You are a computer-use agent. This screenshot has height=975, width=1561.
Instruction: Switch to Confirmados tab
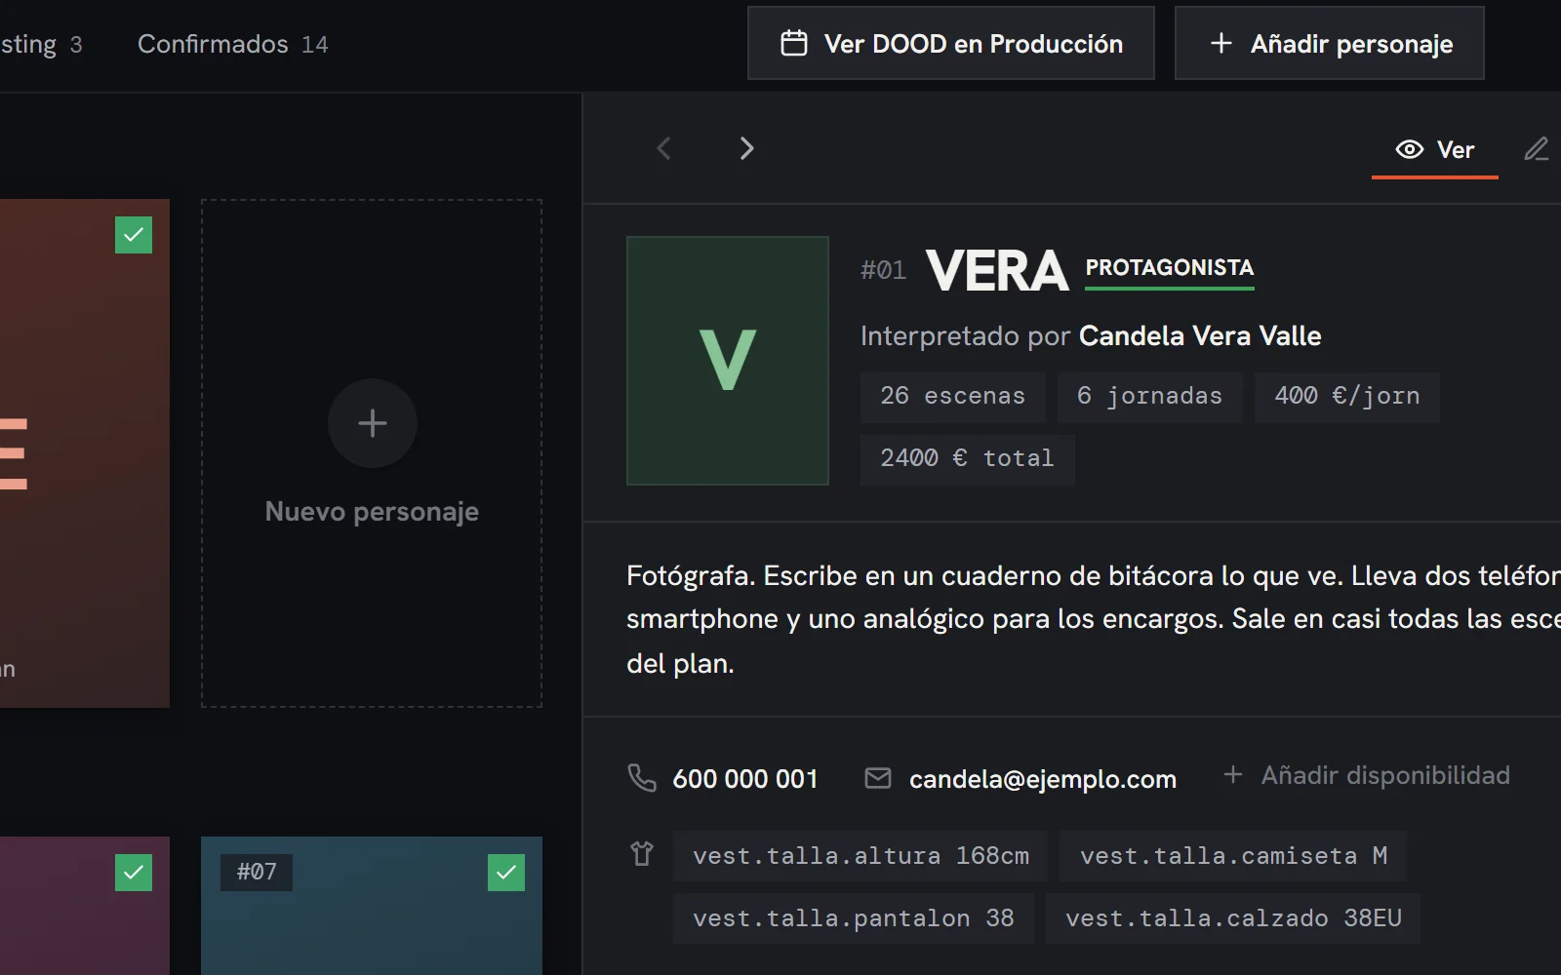click(232, 44)
